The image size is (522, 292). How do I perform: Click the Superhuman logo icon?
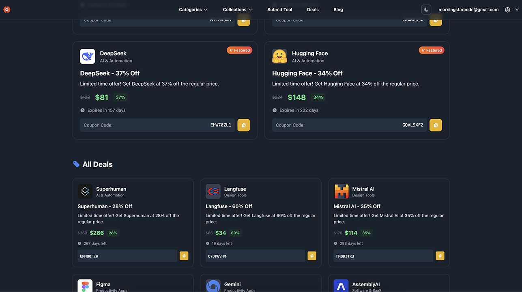(x=85, y=191)
